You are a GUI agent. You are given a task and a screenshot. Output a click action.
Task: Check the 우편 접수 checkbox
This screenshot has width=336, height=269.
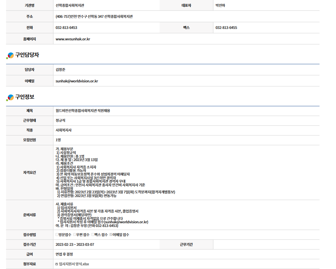[75, 235]
